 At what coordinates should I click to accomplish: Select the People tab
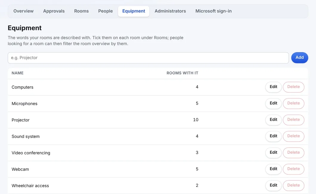tap(106, 11)
